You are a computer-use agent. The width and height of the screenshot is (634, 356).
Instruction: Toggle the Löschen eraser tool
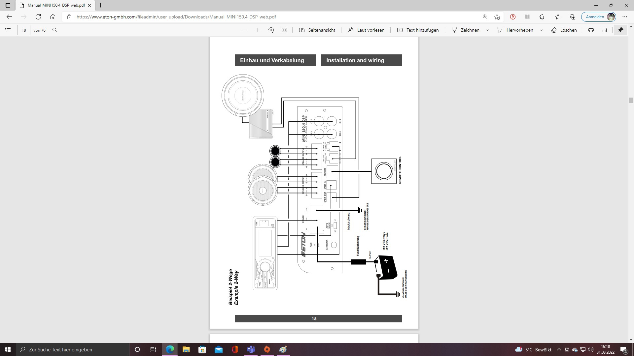tap(564, 30)
